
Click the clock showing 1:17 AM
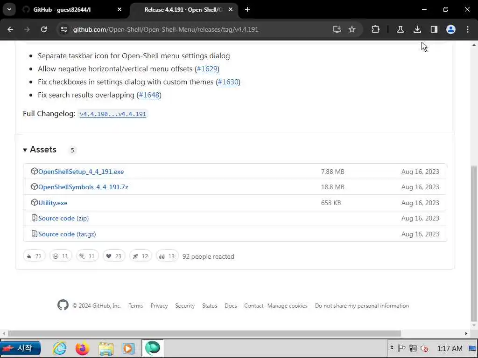[x=450, y=348]
